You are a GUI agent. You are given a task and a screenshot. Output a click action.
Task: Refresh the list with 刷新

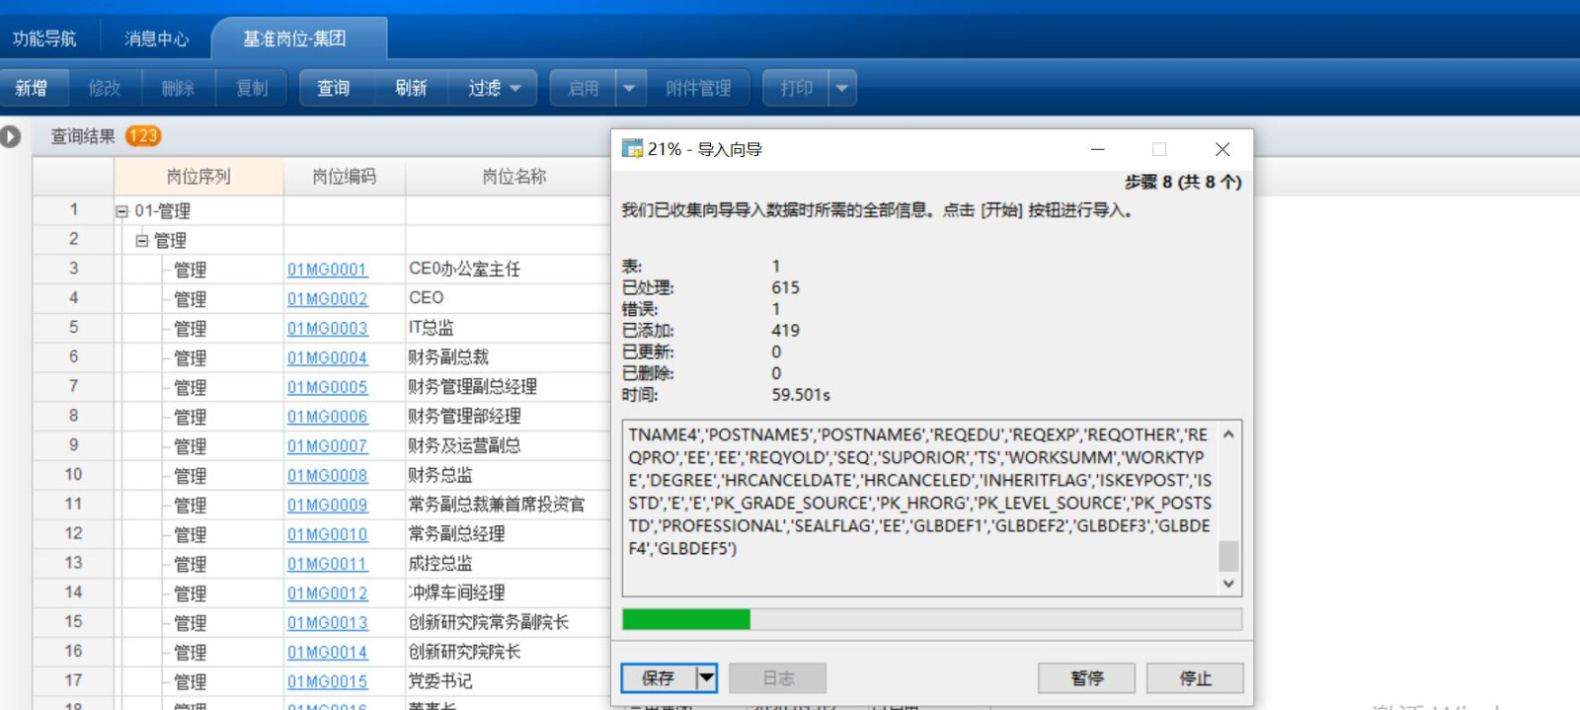[411, 88]
